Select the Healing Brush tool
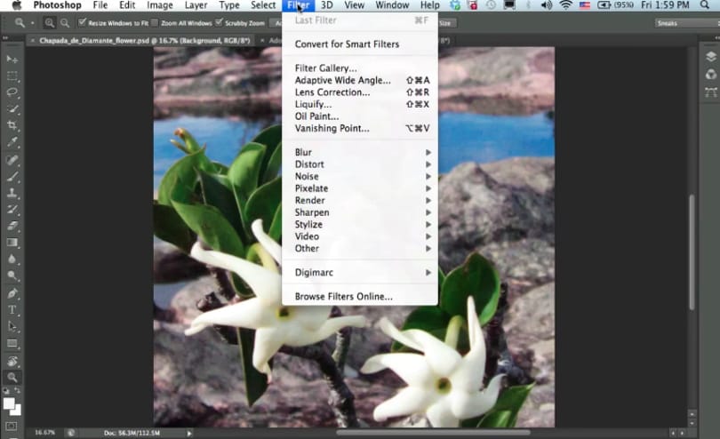The width and height of the screenshot is (720, 439). point(12,160)
